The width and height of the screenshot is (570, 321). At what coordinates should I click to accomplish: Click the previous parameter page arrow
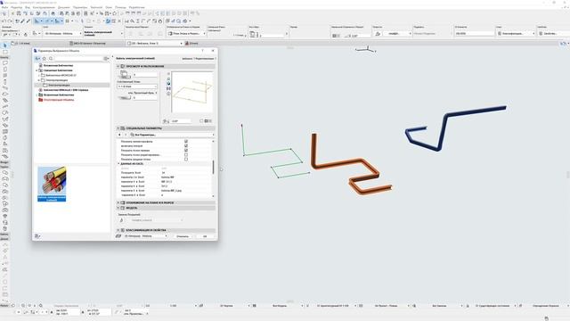click(x=119, y=135)
